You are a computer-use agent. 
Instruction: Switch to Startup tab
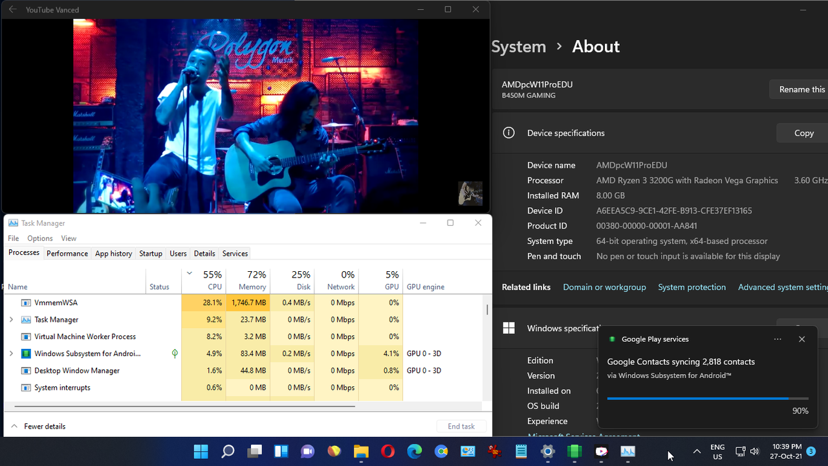(151, 254)
